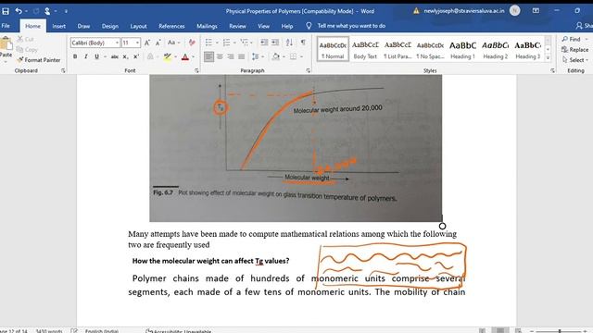Sort paragraphs alphabetically icon
593x333 pixels.
289,43
